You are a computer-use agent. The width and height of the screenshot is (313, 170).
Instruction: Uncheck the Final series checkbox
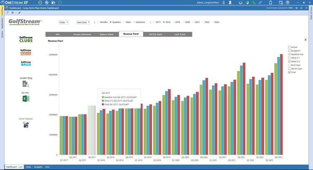pyautogui.click(x=289, y=72)
